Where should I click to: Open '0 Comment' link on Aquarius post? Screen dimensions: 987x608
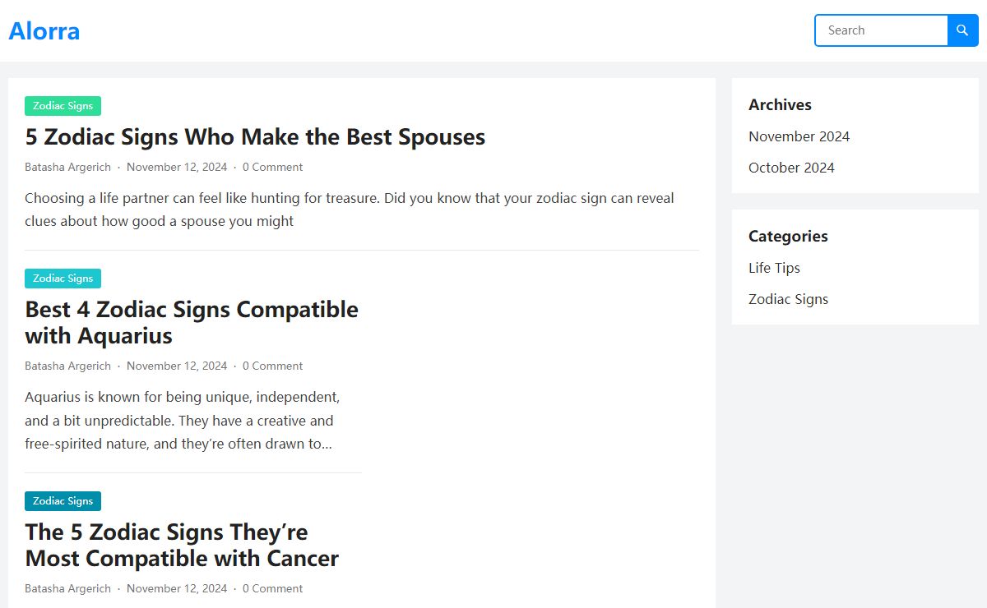point(272,366)
